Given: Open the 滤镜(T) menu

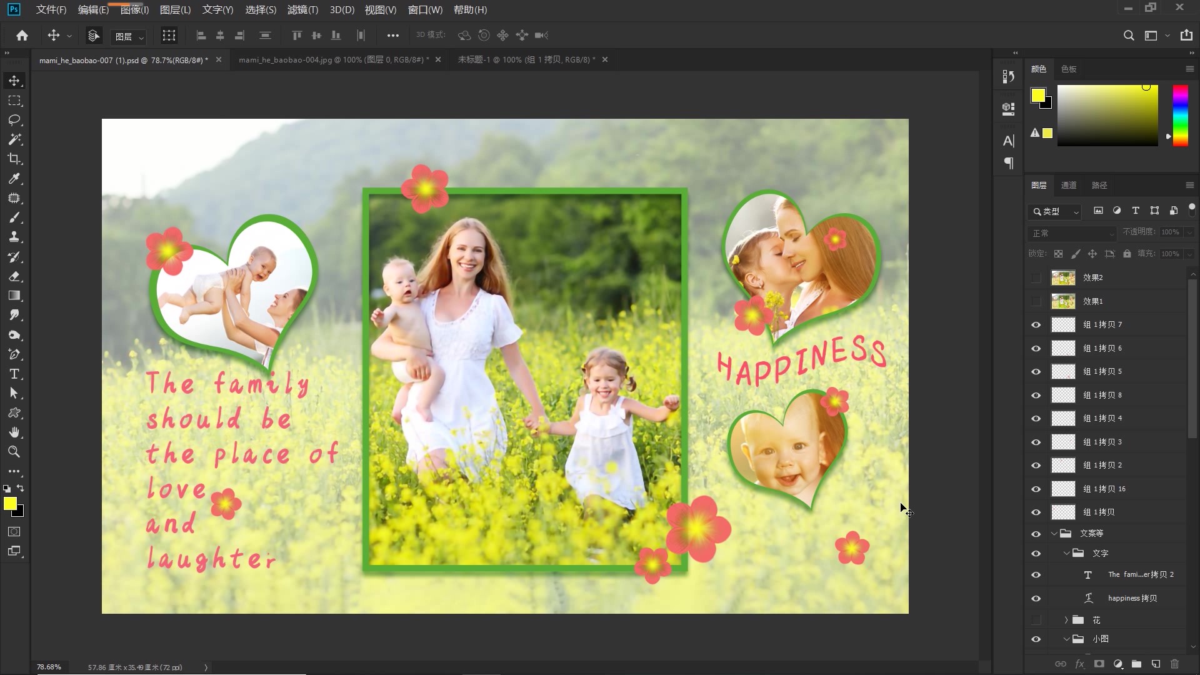Looking at the screenshot, I should click(x=302, y=10).
